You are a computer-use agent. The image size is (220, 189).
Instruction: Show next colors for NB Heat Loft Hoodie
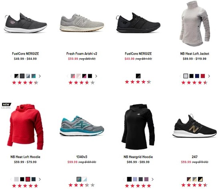(40, 179)
